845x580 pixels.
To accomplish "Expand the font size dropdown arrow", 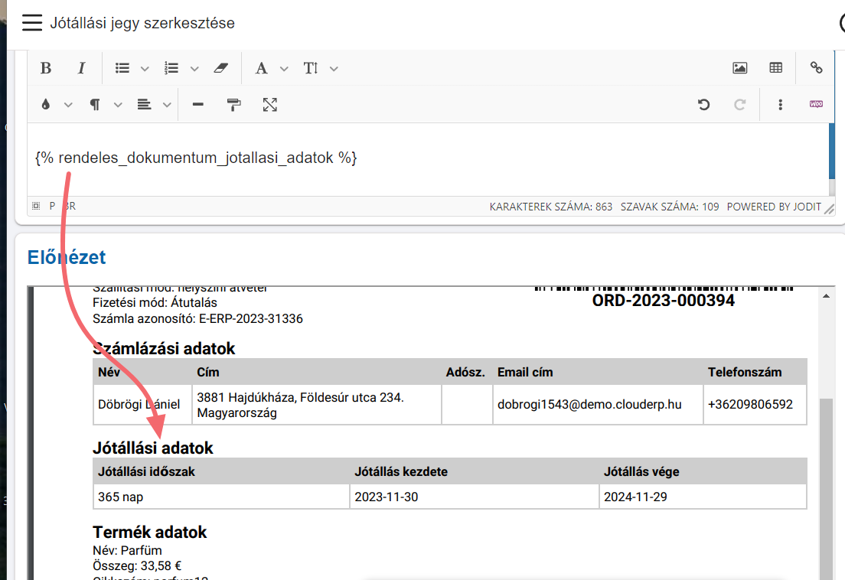I will click(x=334, y=69).
